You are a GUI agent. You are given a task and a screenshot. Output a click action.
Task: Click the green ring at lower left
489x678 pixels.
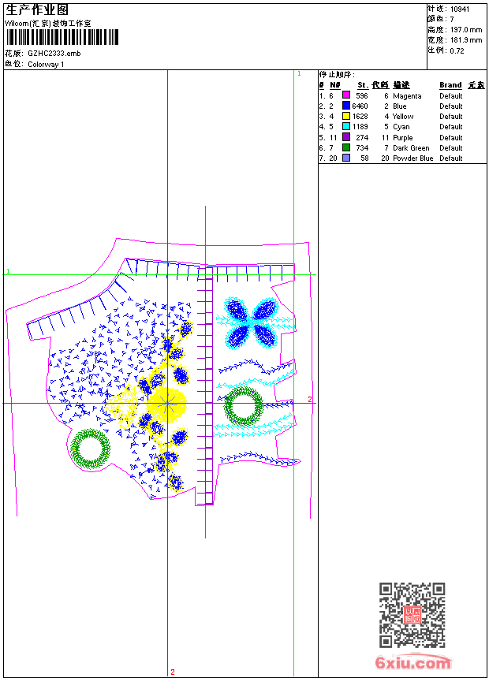tap(90, 449)
